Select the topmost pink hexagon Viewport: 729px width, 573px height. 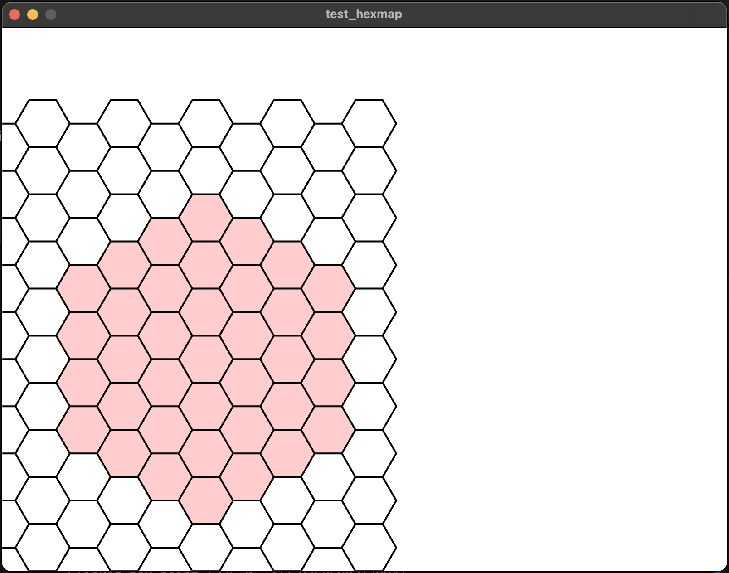click(x=206, y=218)
